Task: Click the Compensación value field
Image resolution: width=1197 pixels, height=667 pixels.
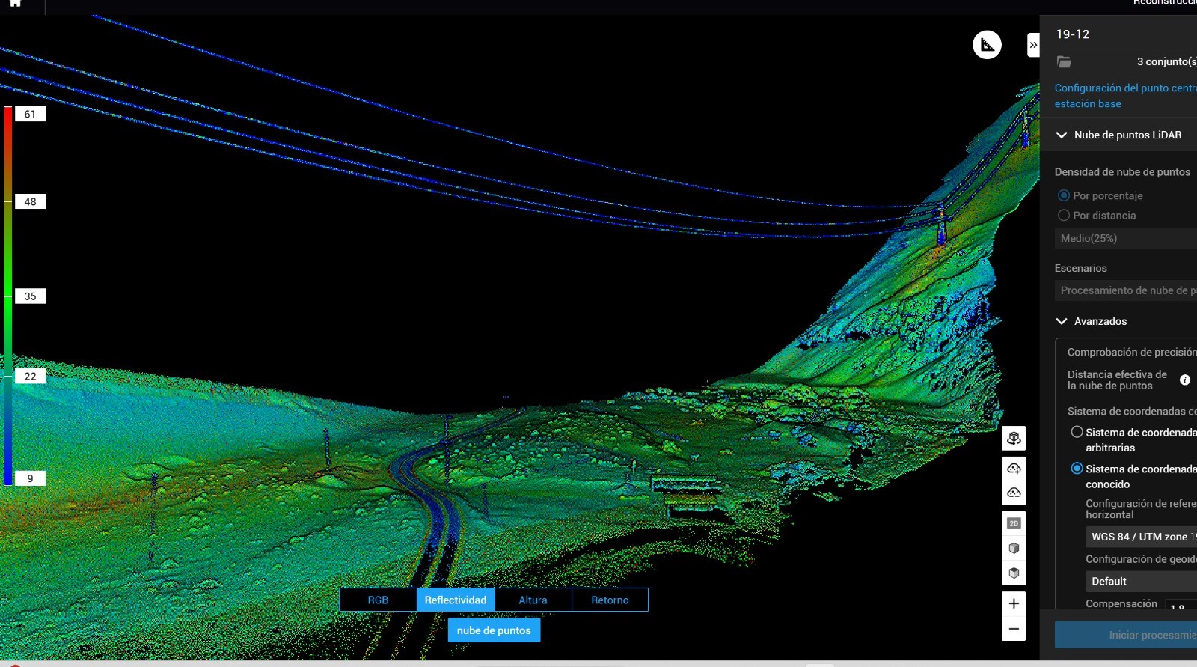Action: coord(1181,605)
